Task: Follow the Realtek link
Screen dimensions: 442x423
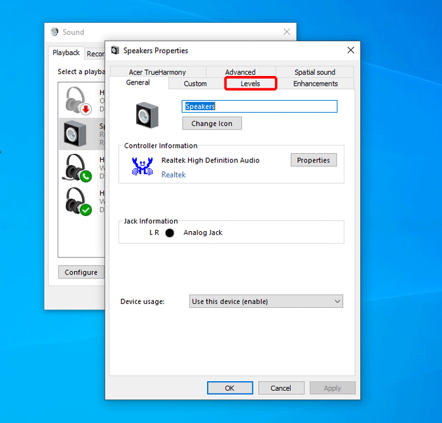Action: [x=174, y=175]
